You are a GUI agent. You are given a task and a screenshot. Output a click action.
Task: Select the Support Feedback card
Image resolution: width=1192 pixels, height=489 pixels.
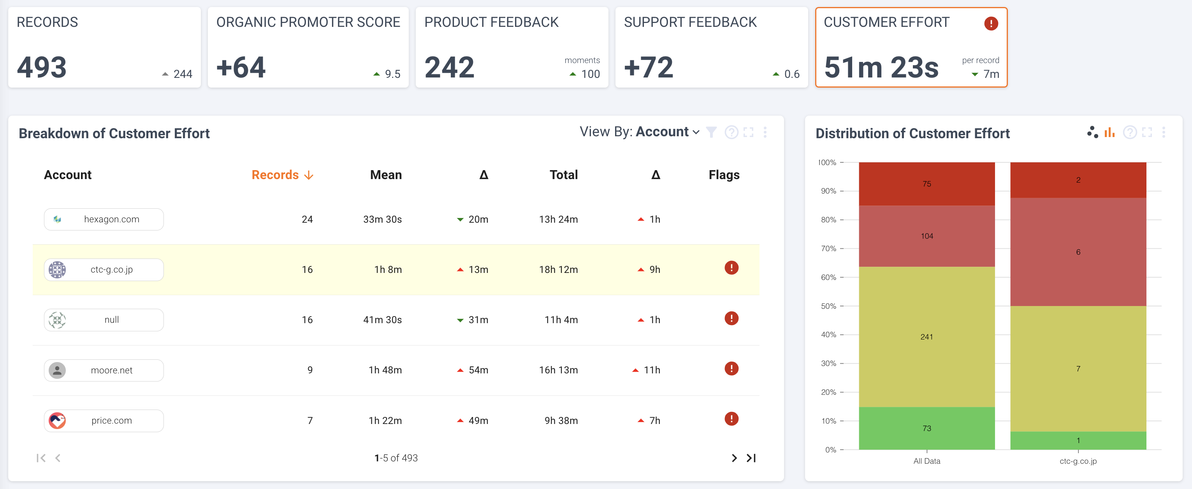(711, 47)
